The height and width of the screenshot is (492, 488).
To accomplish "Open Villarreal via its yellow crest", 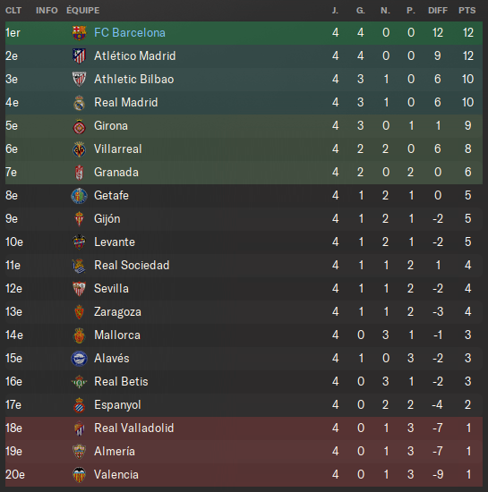I will [79, 149].
